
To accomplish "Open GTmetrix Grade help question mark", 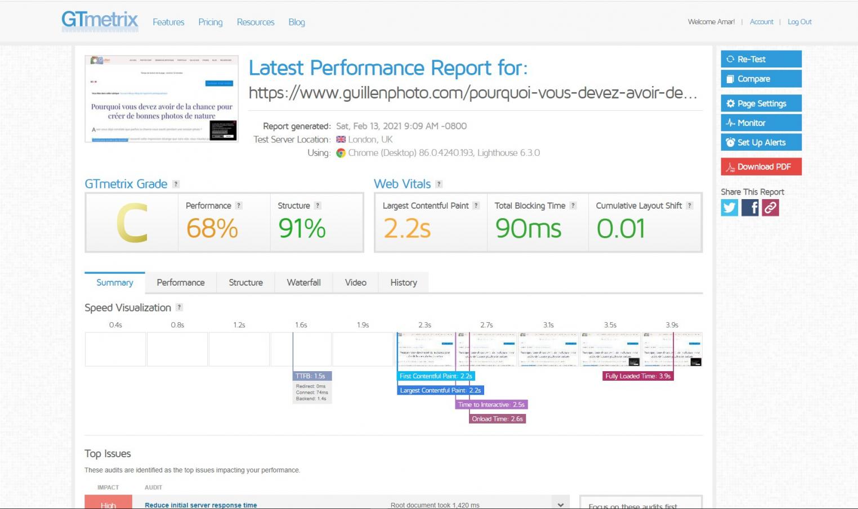I will (x=176, y=184).
